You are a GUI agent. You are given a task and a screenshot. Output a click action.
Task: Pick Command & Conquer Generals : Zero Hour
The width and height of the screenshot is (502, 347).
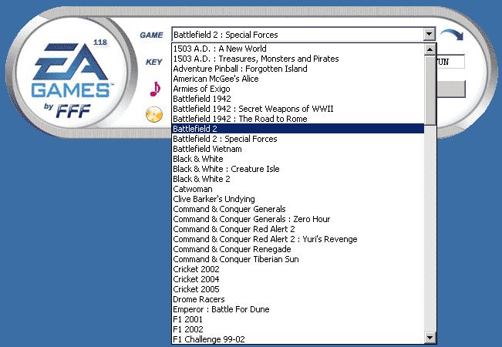[297, 219]
